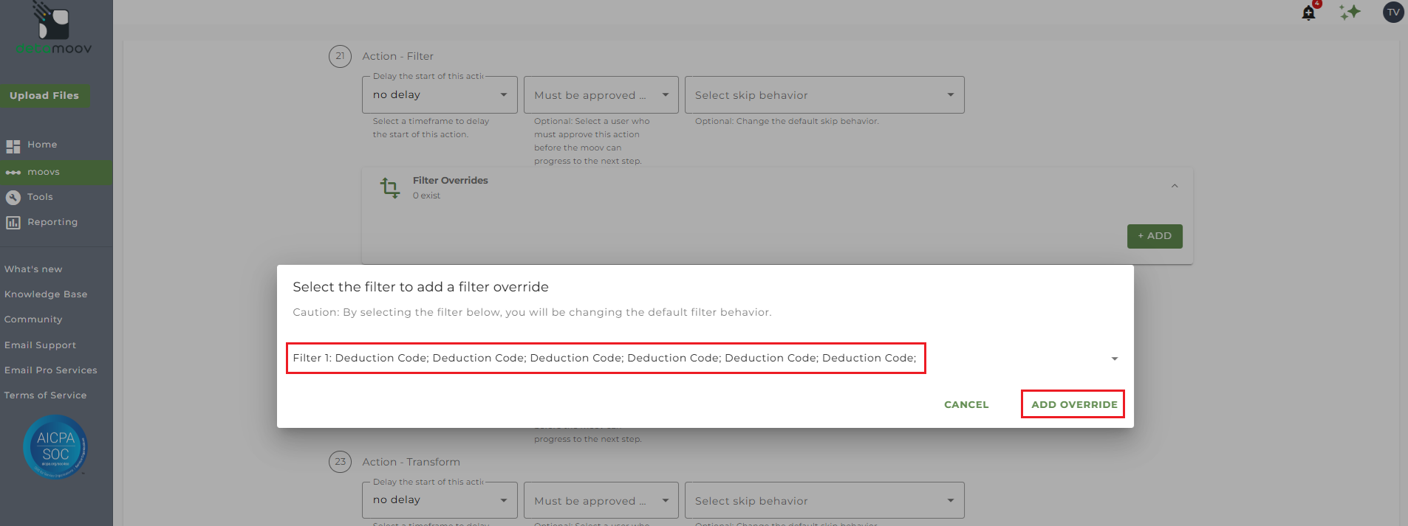This screenshot has width=1408, height=526.
Task: Open step 21 Must be approved dropdown
Action: [x=601, y=95]
